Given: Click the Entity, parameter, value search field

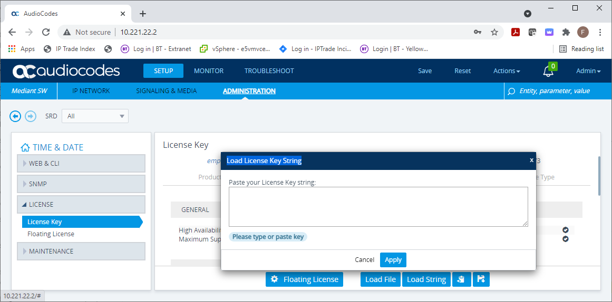Looking at the screenshot, I should pos(555,91).
